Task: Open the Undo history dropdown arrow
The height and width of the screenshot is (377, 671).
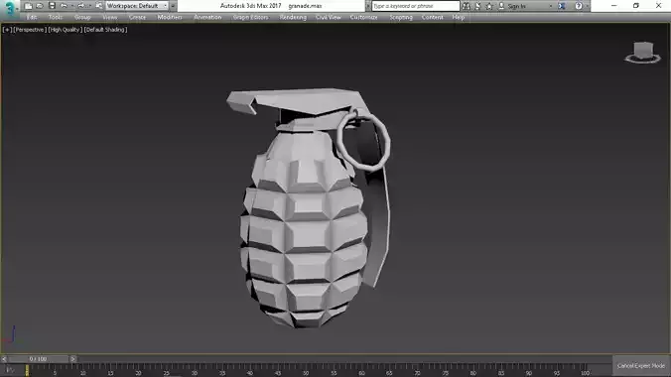Action: (71, 6)
